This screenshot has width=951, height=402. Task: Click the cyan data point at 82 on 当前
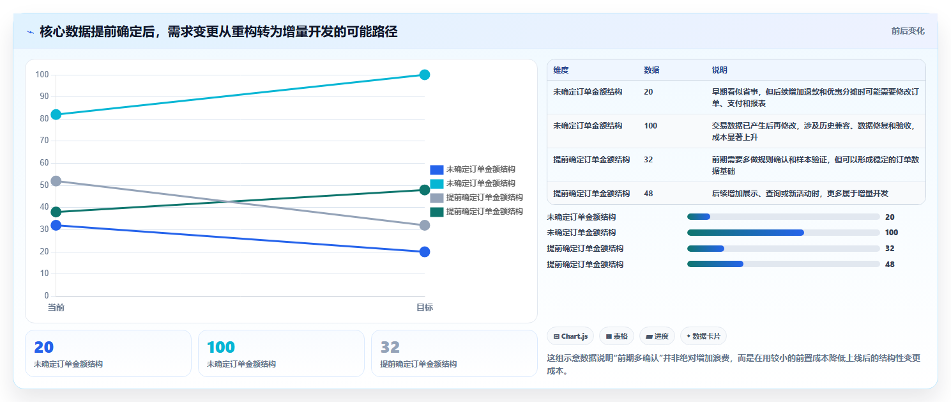(x=56, y=114)
